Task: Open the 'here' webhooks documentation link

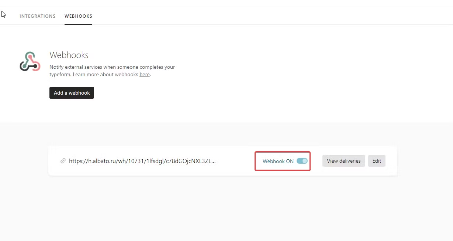Action: (x=145, y=75)
